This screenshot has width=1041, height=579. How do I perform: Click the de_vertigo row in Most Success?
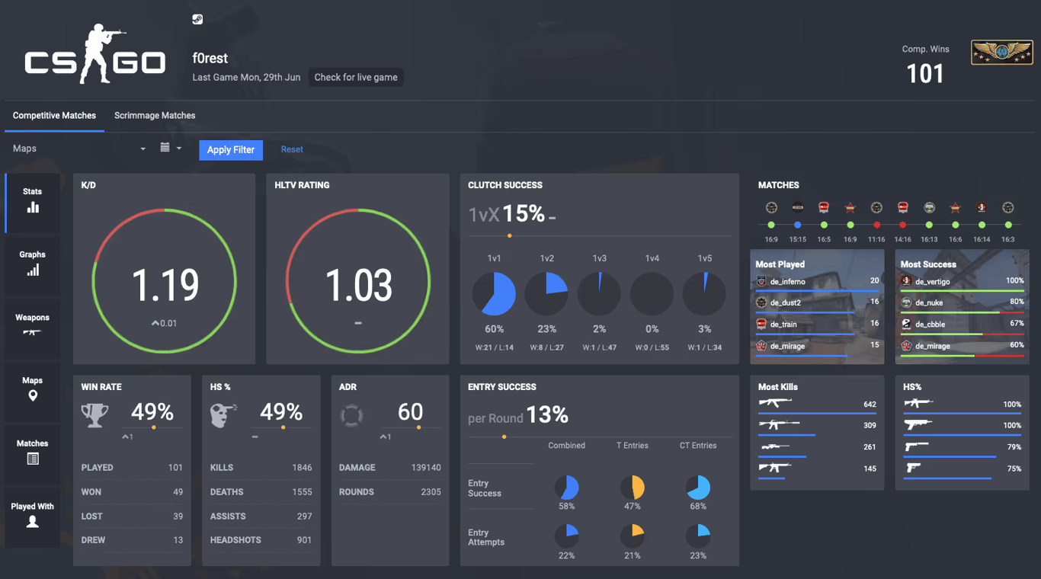click(x=962, y=282)
